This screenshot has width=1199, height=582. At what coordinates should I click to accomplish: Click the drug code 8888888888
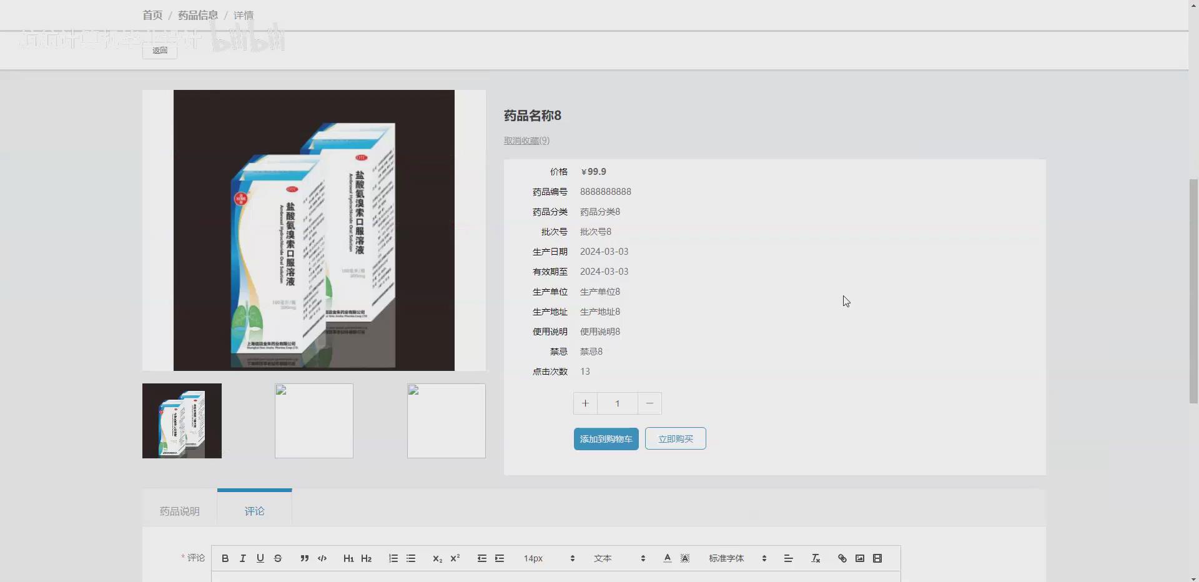click(x=606, y=192)
